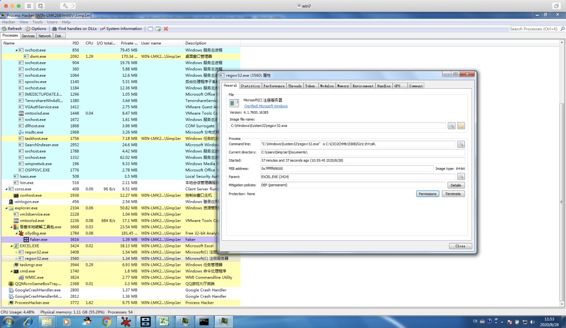Image resolution: width=566 pixels, height=328 pixels.
Task: Collapse the ollydbg.exe tree node
Action: 17,233
